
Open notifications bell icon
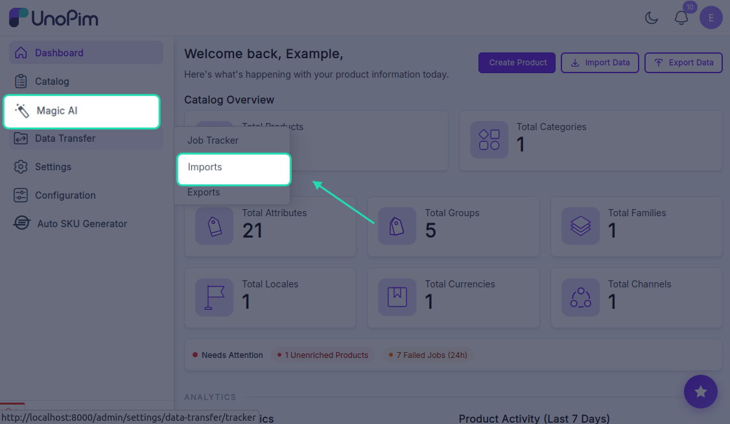click(681, 18)
